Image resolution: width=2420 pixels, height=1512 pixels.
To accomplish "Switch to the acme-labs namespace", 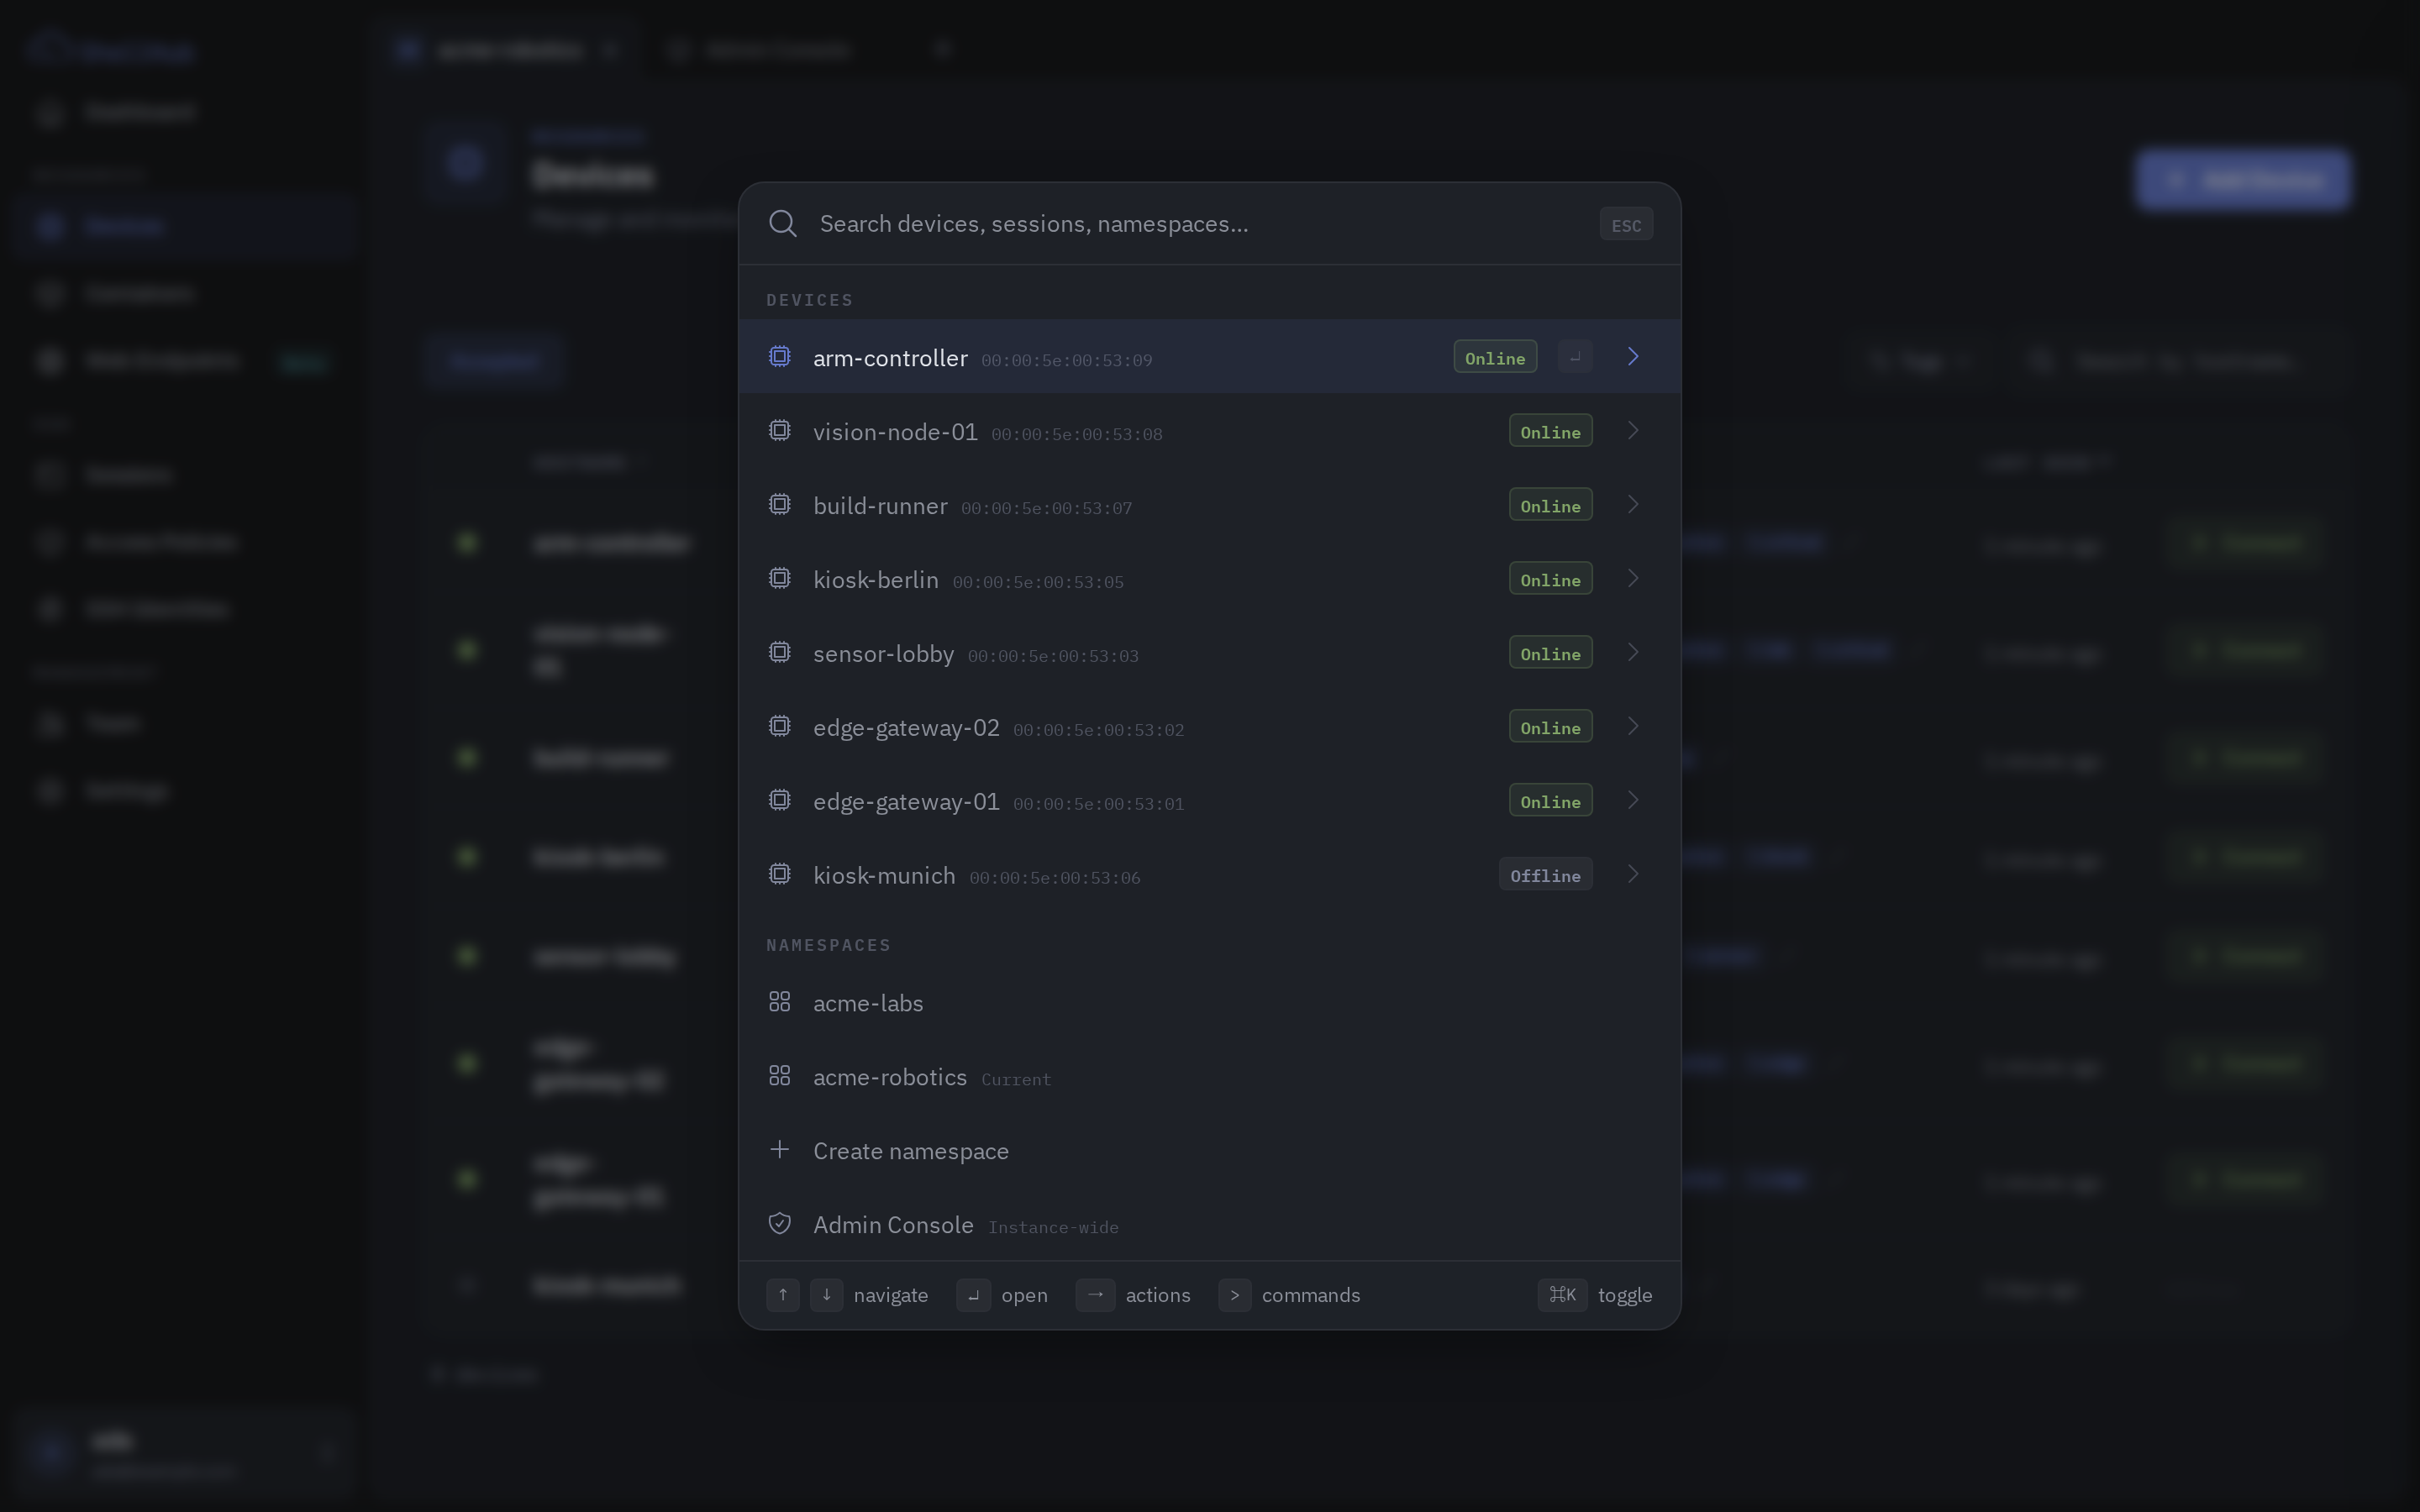I will 1210,1003.
